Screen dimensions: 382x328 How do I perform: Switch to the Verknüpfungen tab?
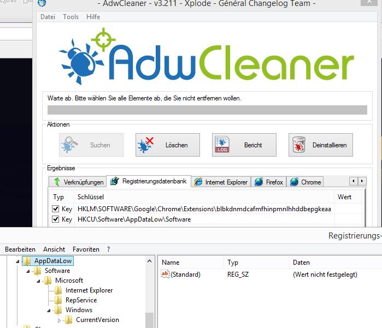click(78, 182)
